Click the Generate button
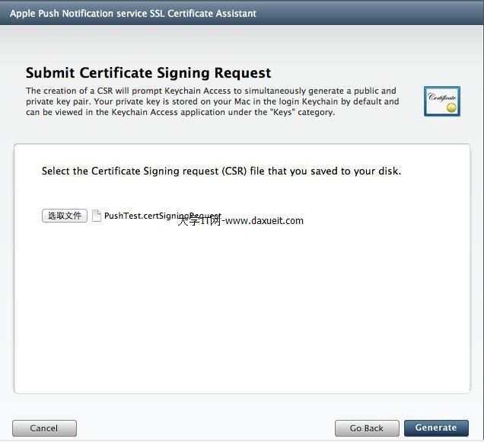 (x=436, y=428)
